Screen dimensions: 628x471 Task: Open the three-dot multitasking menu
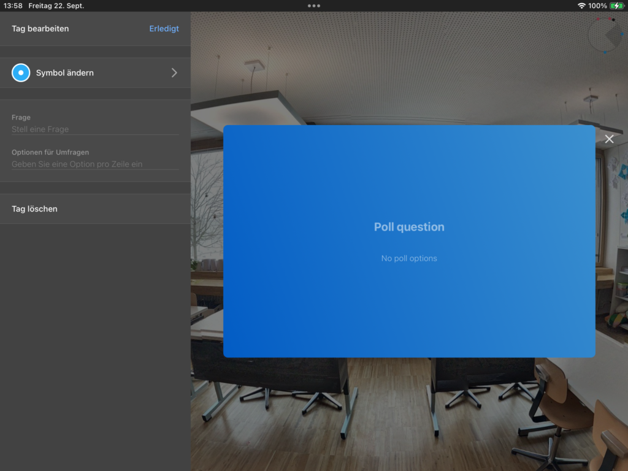314,6
